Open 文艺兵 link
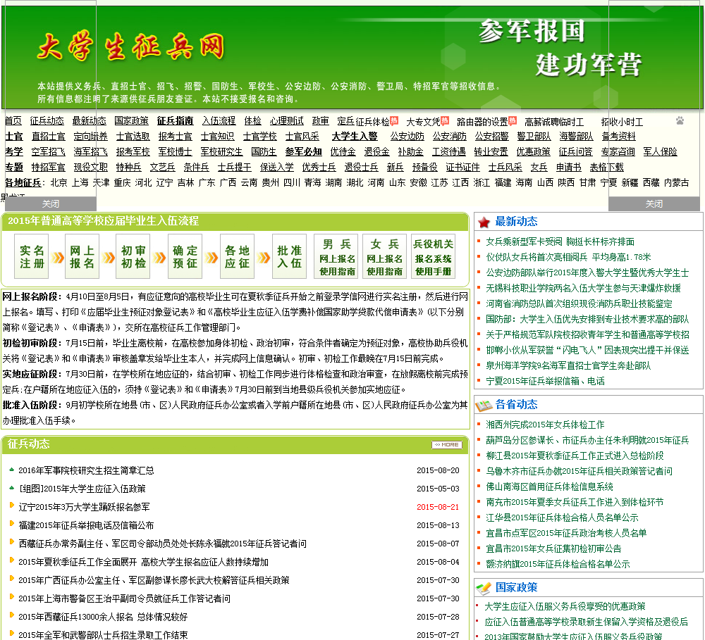The width and height of the screenshot is (705, 640). [162, 167]
